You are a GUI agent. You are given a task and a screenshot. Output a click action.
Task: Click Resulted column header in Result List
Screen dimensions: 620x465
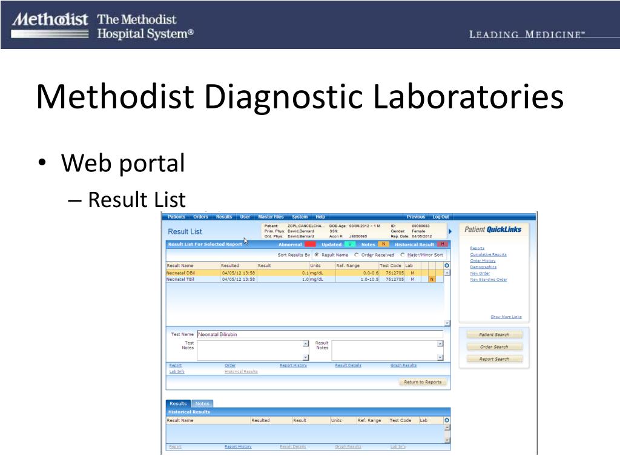click(x=239, y=266)
